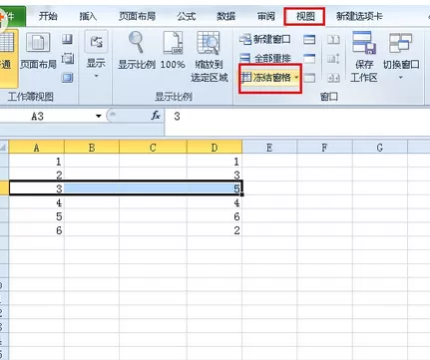
Task: Click the Split window icon
Action: pyautogui.click(x=309, y=40)
